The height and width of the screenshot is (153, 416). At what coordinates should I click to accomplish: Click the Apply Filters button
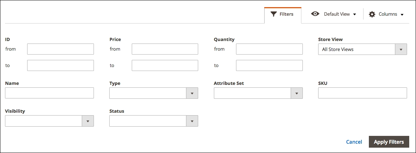[x=389, y=142]
